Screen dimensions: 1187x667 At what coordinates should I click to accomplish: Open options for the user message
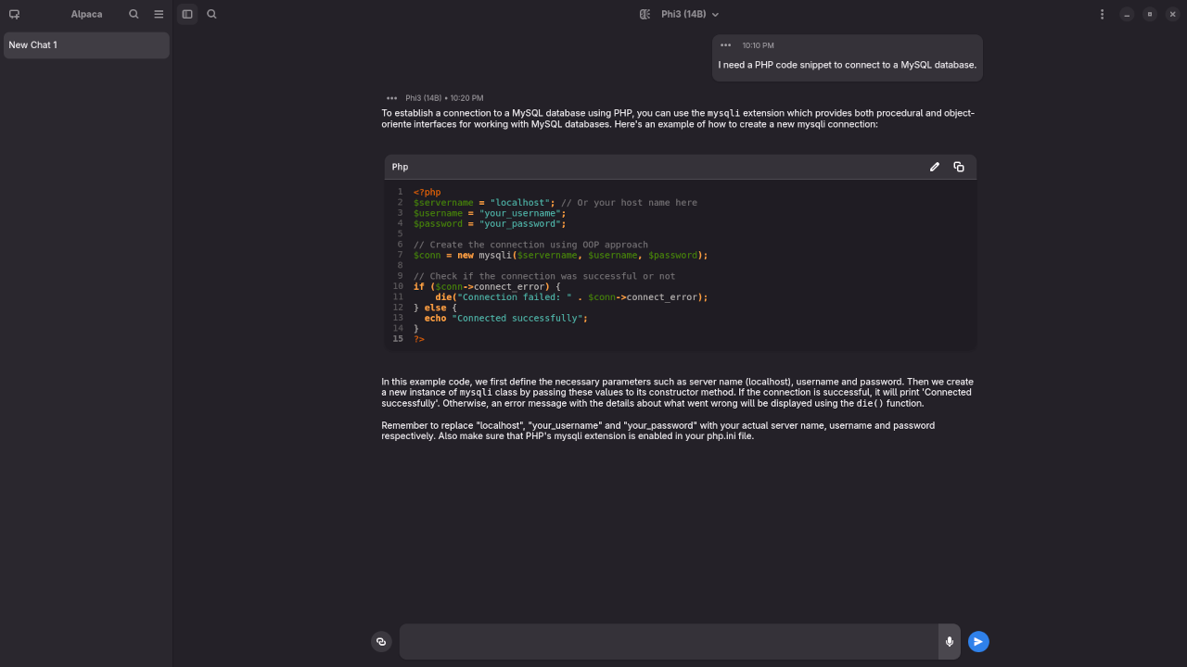tap(725, 45)
